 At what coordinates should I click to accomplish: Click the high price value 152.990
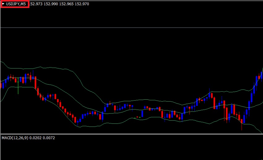pos(51,4)
